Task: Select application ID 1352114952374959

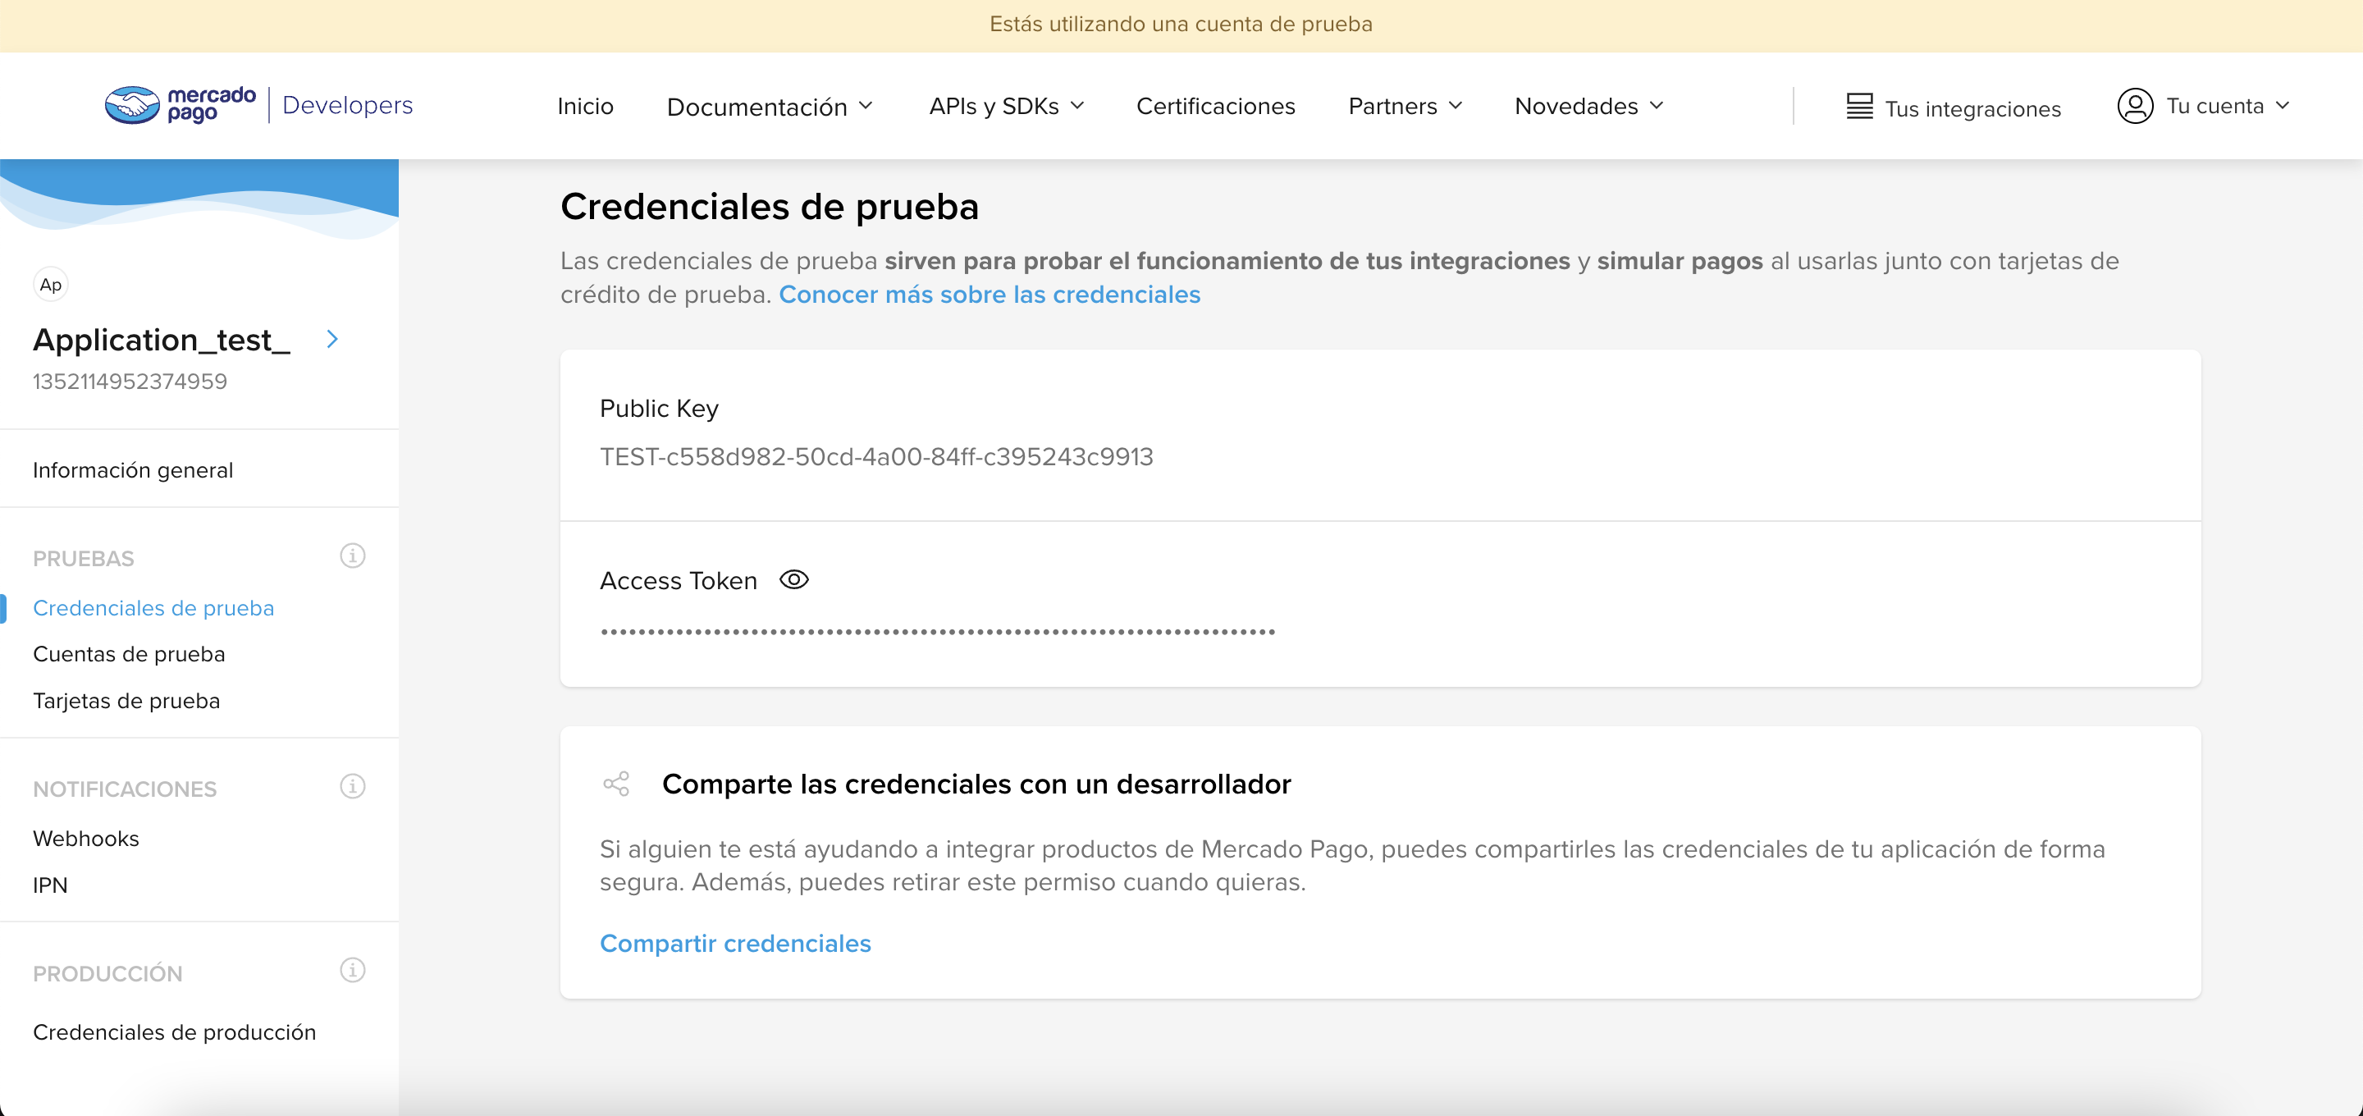Action: point(130,381)
